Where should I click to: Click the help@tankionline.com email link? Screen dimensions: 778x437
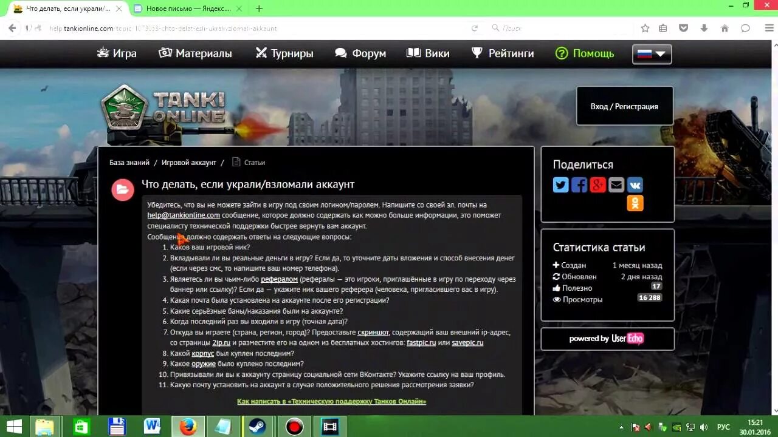(184, 215)
